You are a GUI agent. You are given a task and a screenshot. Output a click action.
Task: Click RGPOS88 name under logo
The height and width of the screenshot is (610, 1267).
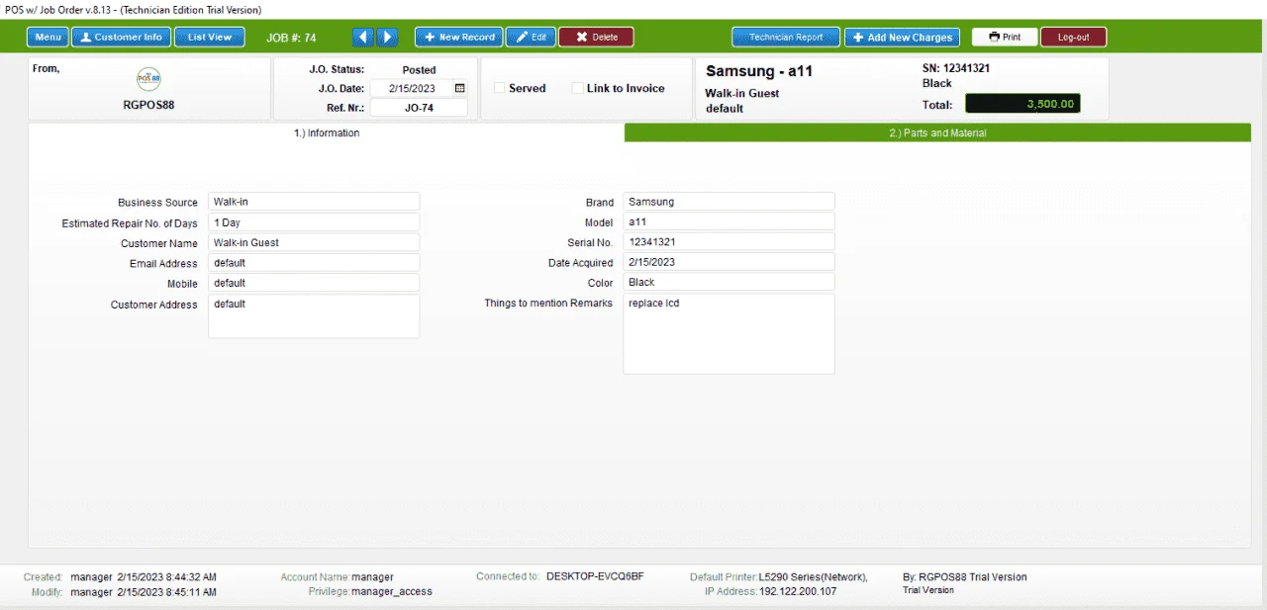coord(148,105)
